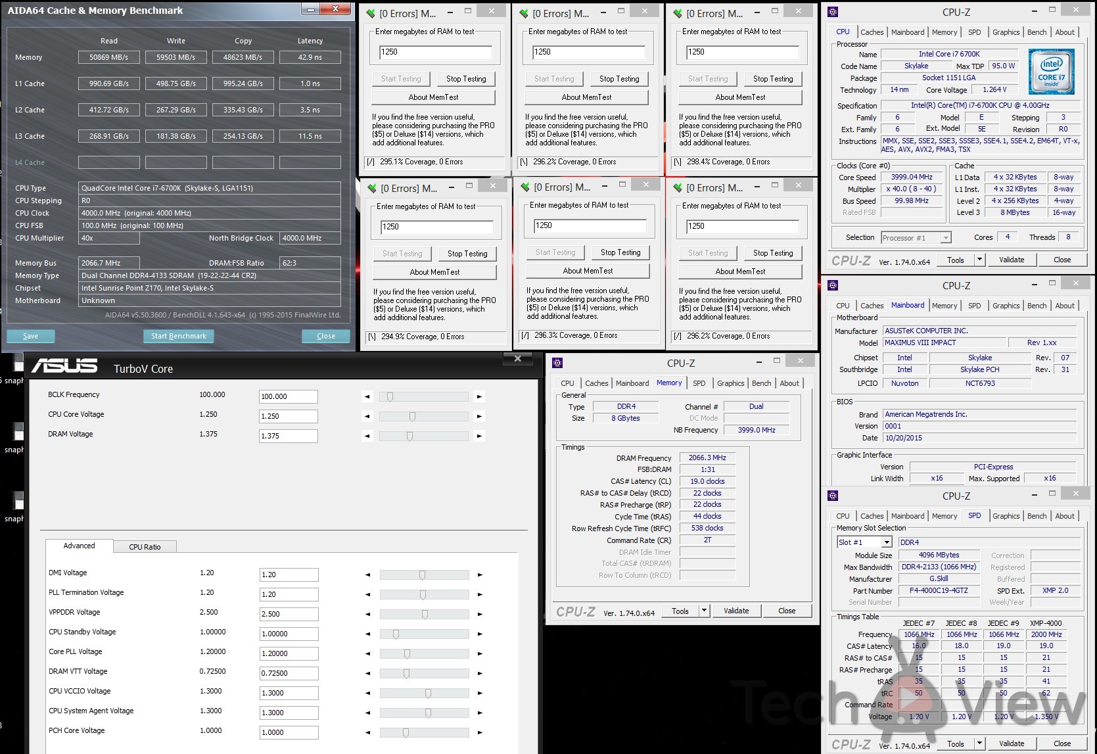This screenshot has height=754, width=1097.
Task: Open the Tools dropdown arrow in the CPU-Z Memory window
Action: tap(704, 611)
